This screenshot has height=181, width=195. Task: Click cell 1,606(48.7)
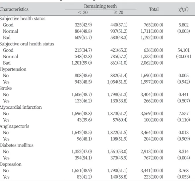(x=82, y=94)
